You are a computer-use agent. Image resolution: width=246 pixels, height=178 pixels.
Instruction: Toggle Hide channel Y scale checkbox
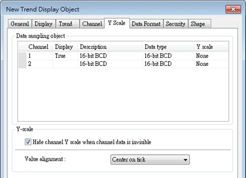pos(28,142)
